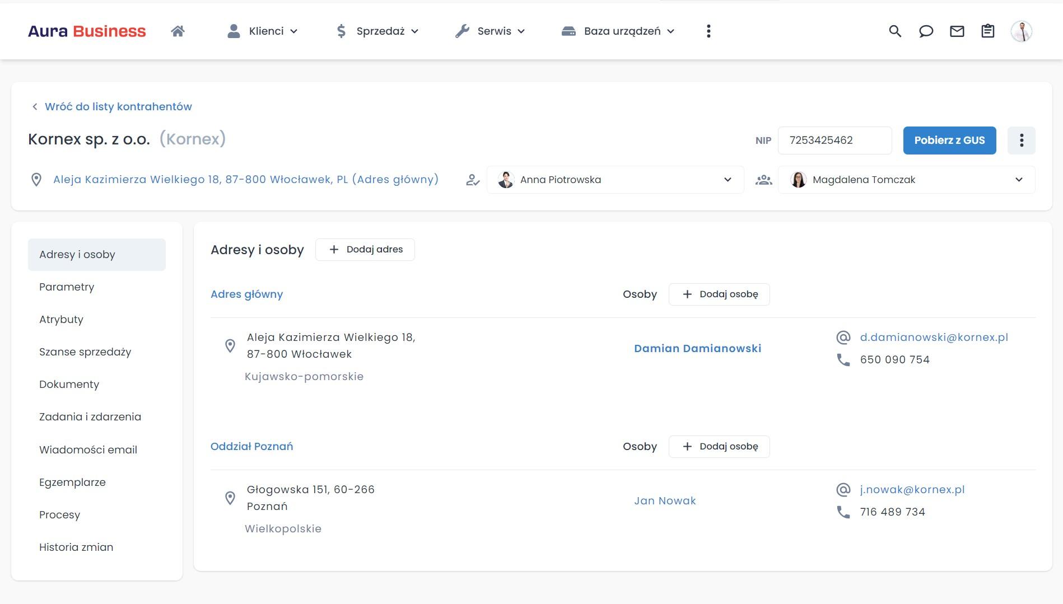Open the Magdalena Tomczak team dropdown
The image size is (1063, 604).
(907, 180)
